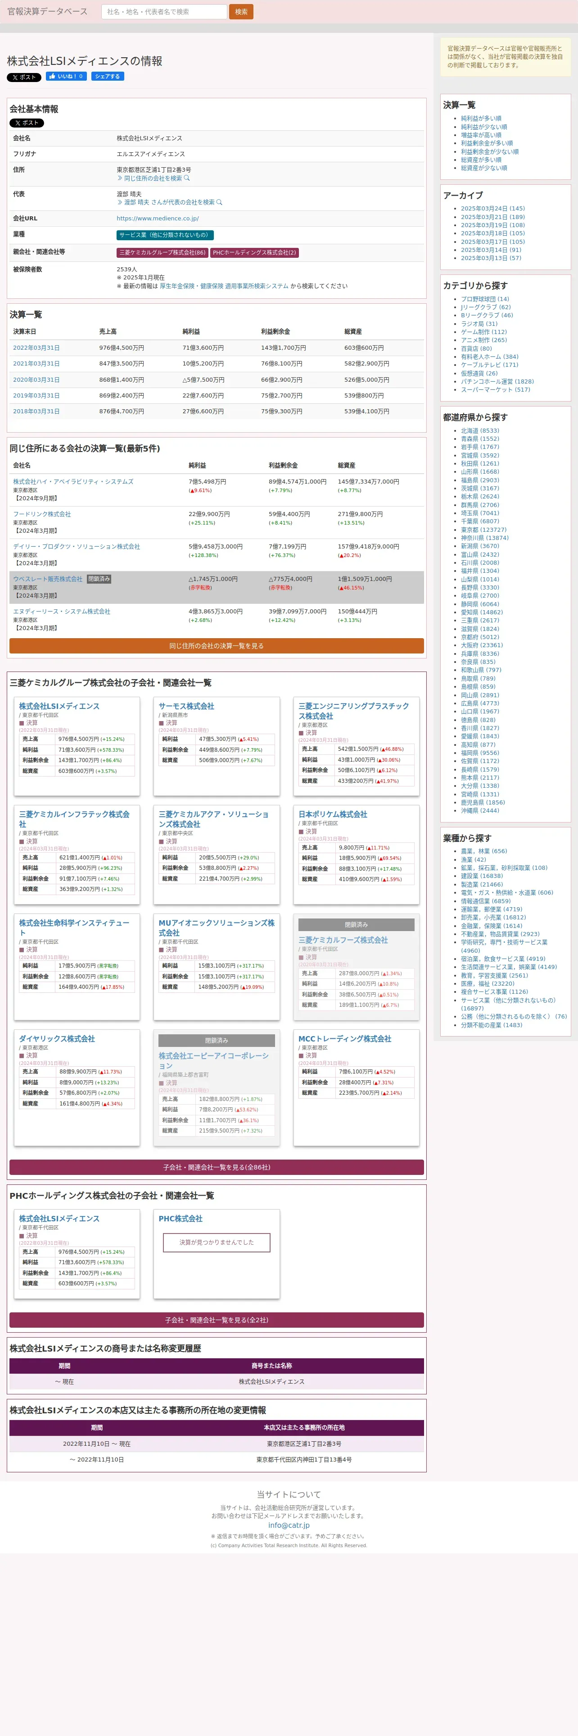This screenshot has height=1736, width=578.
Task: Open 株式会社エーピーアイコーポレーション card
Action: (213, 1060)
